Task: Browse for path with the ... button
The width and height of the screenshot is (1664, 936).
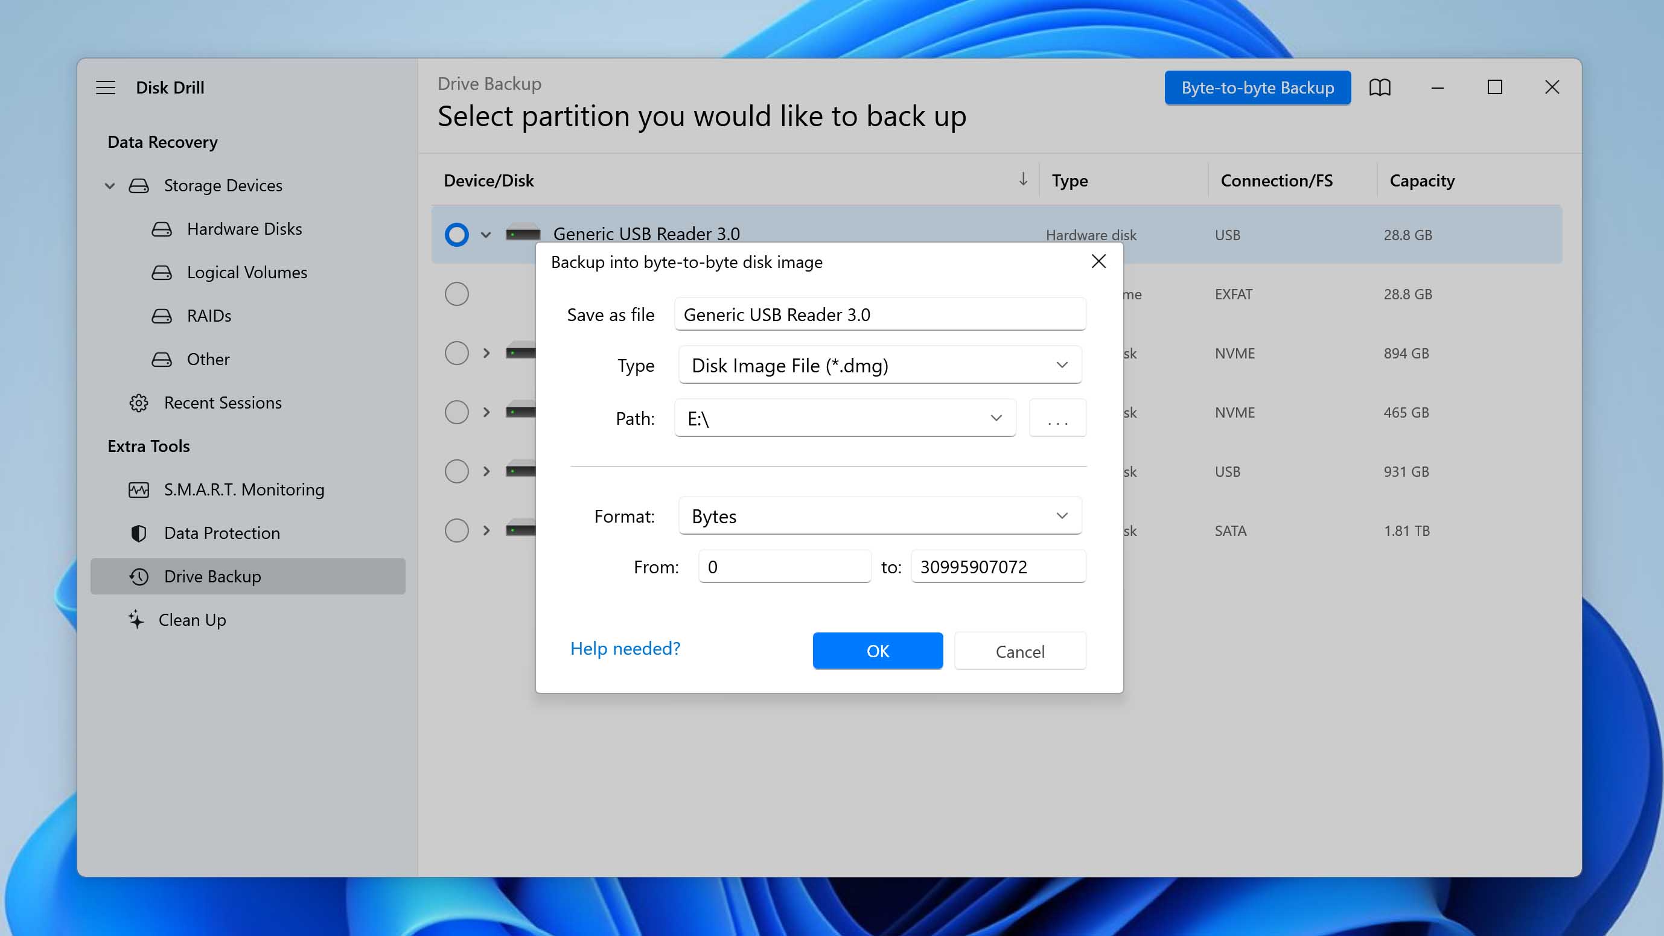Action: point(1057,419)
